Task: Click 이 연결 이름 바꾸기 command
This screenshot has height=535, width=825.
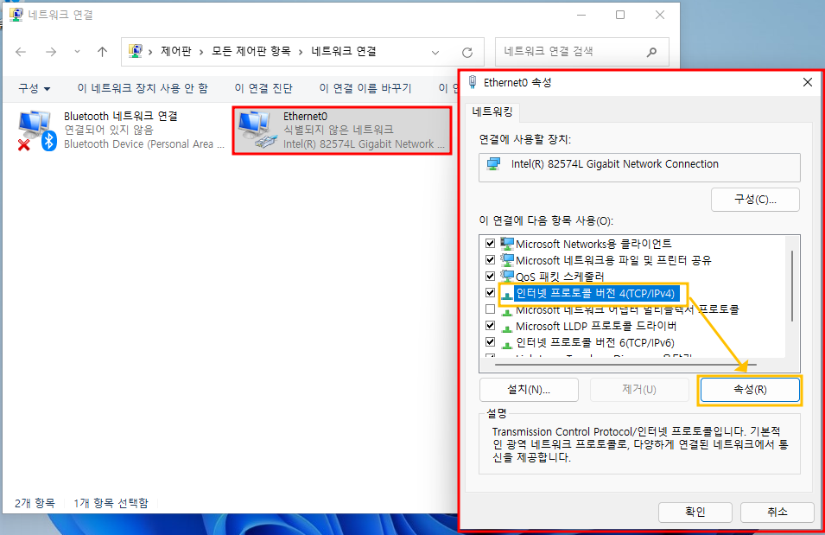Action: click(x=365, y=88)
